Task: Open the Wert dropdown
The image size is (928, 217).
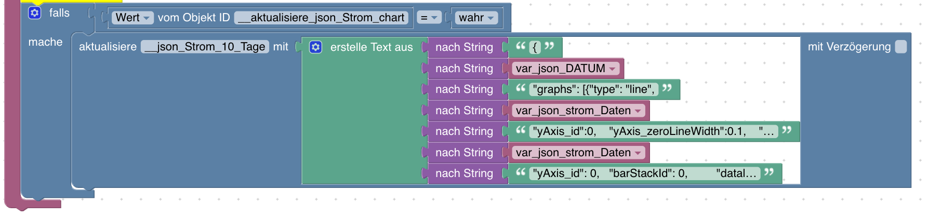Action: click(x=132, y=18)
